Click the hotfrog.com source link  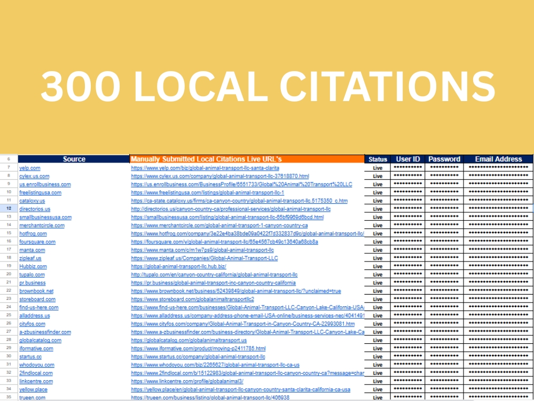(33, 234)
